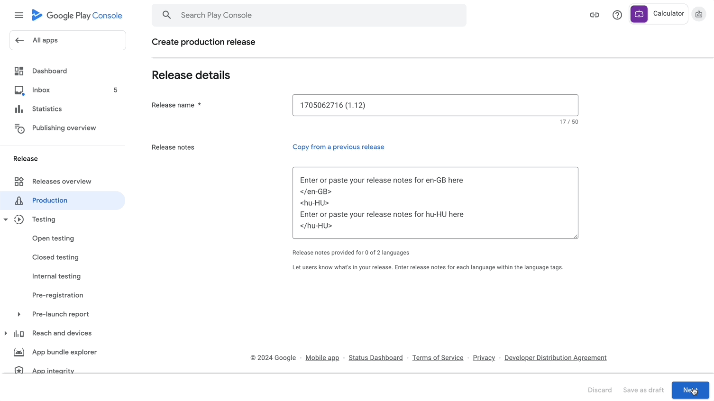Open the App bundle explorer icon

[18, 352]
